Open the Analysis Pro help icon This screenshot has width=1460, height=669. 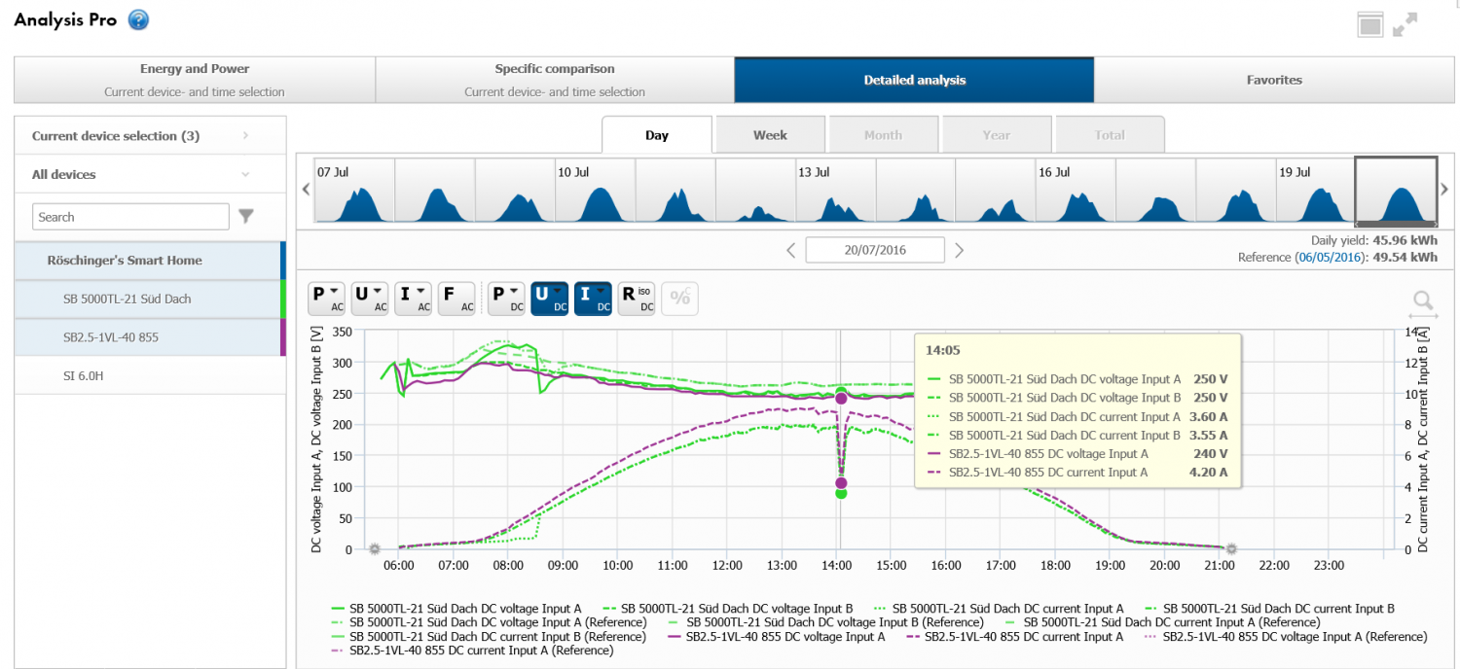click(x=138, y=19)
